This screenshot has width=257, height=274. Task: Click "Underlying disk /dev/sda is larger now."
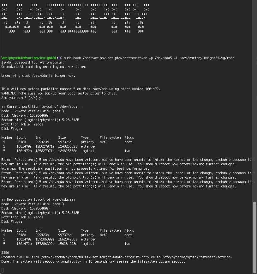tap(38, 76)
